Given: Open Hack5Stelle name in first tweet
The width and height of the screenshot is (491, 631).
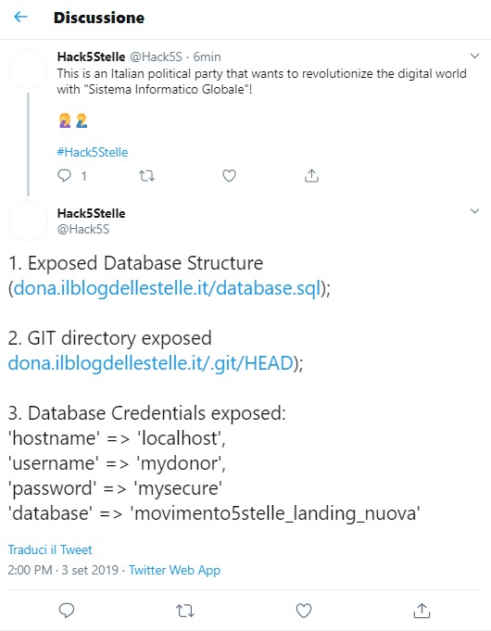Looking at the screenshot, I should point(92,57).
